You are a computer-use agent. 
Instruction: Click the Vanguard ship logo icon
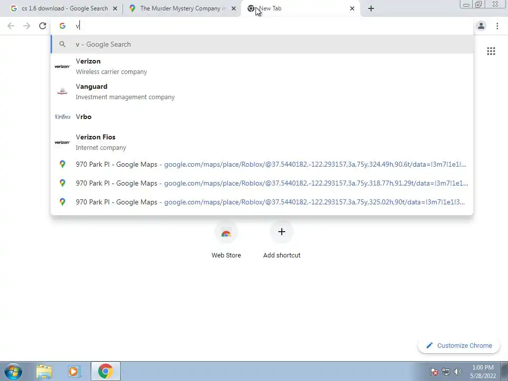click(62, 91)
